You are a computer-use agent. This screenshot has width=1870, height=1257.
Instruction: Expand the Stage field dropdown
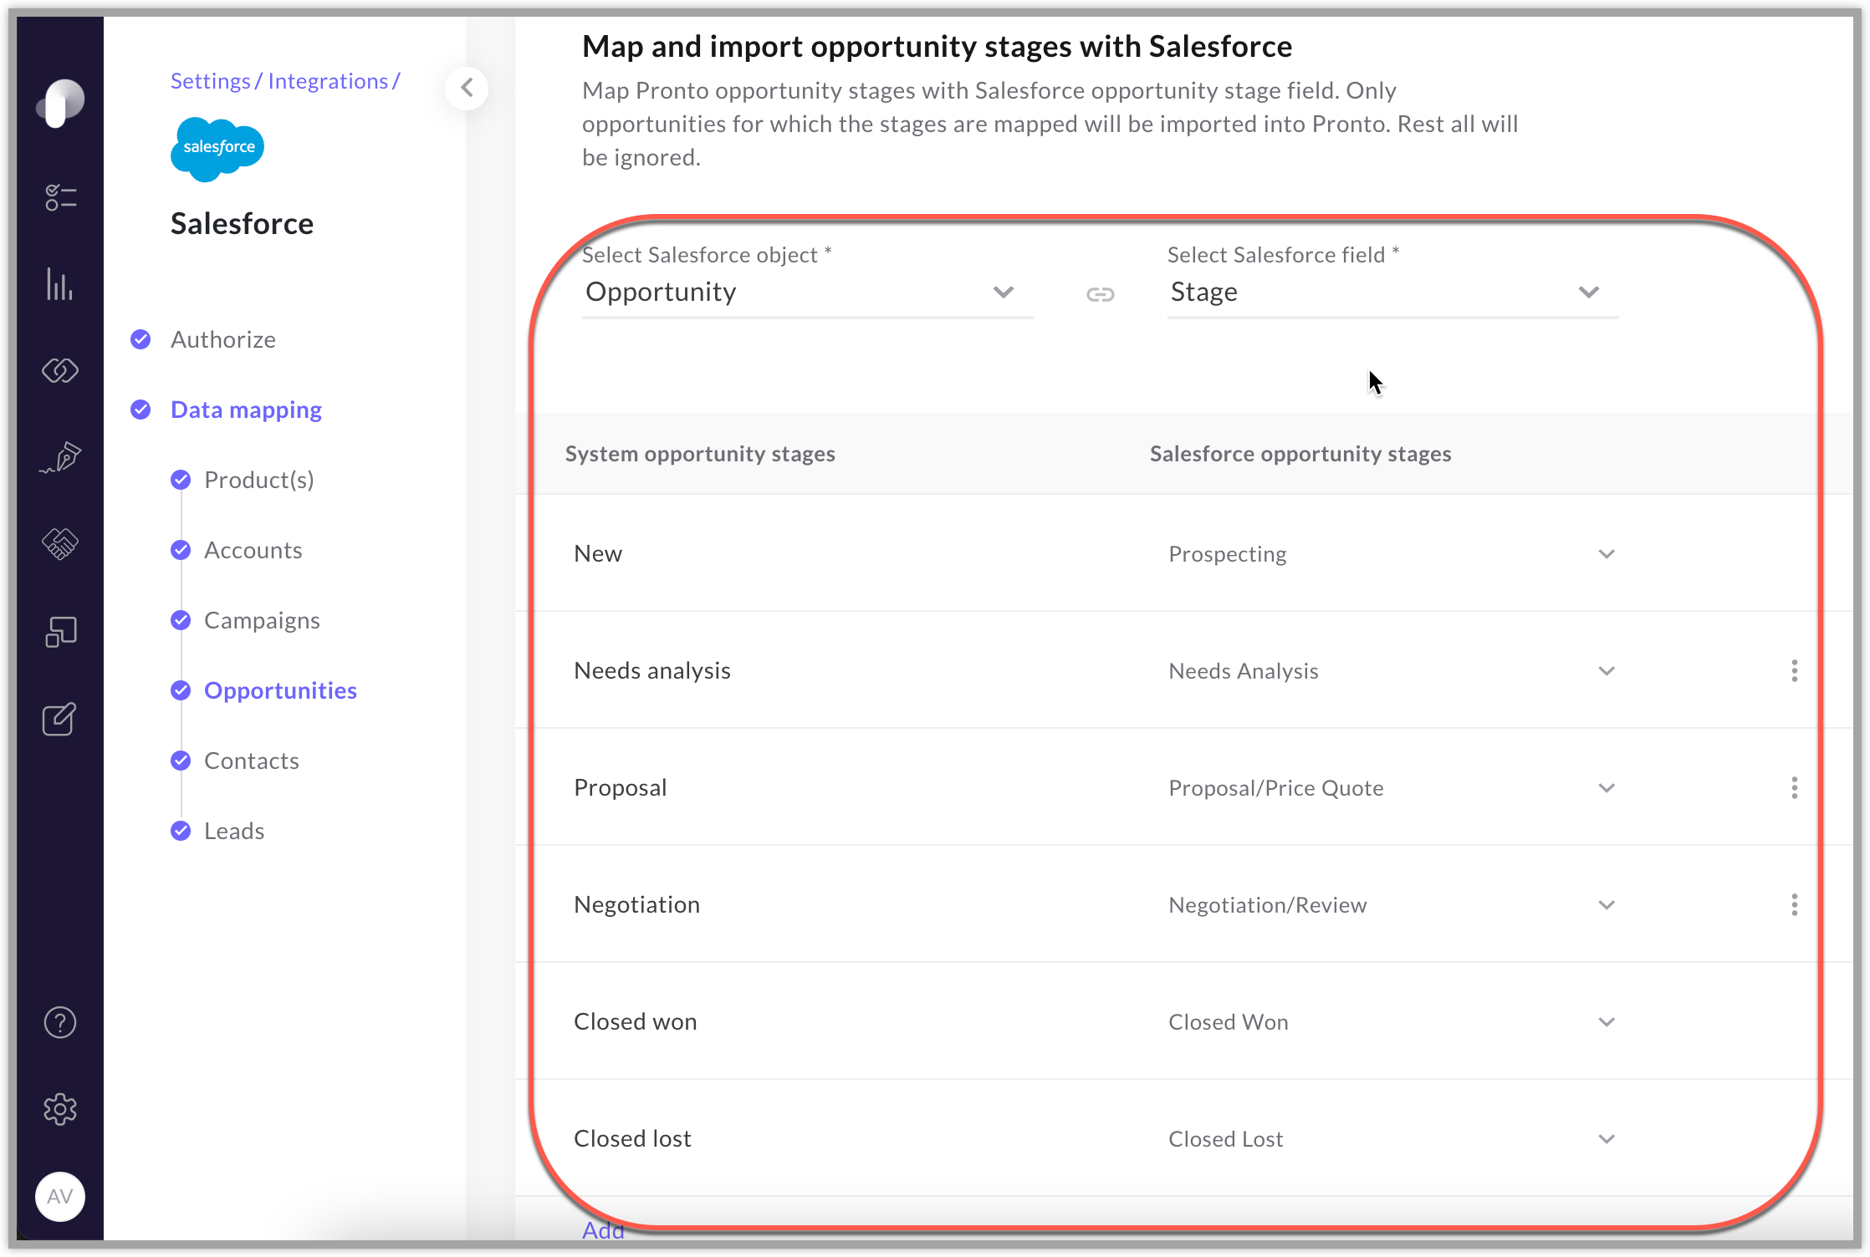pos(1588,293)
